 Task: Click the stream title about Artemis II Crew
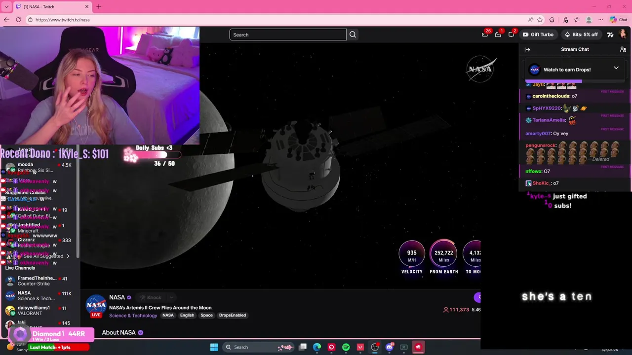click(160, 308)
